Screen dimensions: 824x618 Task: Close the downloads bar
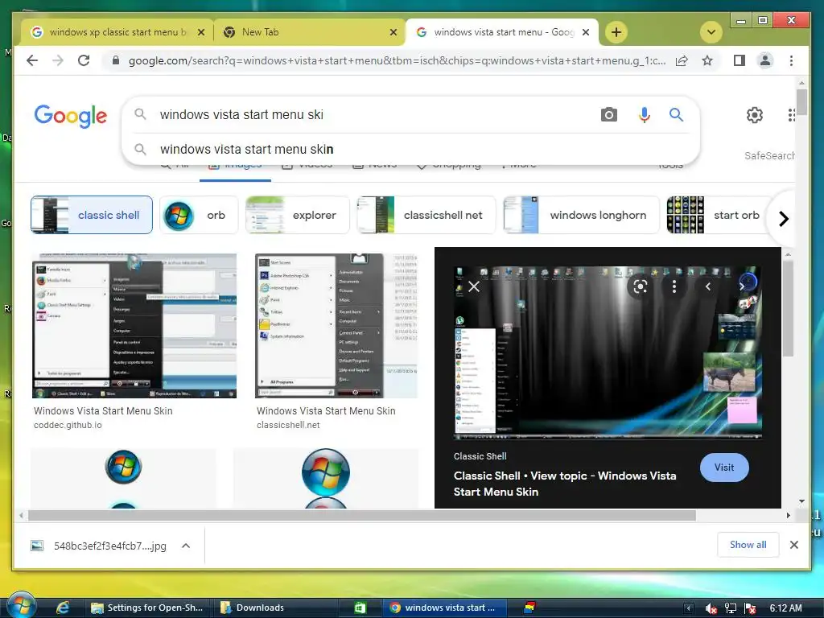click(794, 545)
